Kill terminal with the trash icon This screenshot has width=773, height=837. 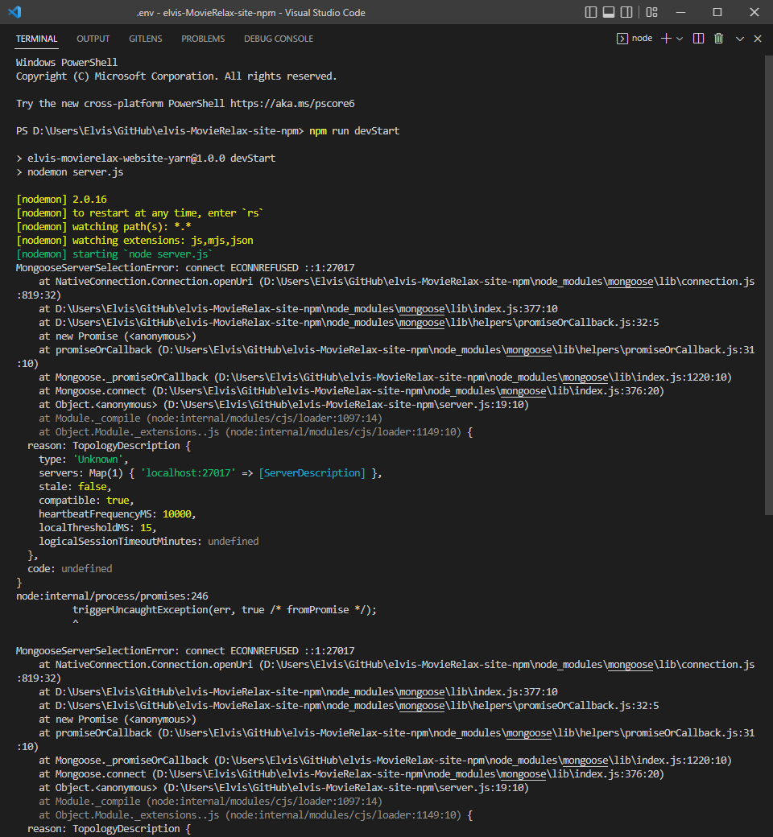(x=718, y=39)
